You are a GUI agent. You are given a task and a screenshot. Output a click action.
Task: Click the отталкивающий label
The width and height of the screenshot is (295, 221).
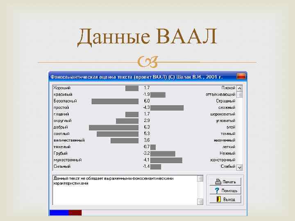click(x=220, y=95)
